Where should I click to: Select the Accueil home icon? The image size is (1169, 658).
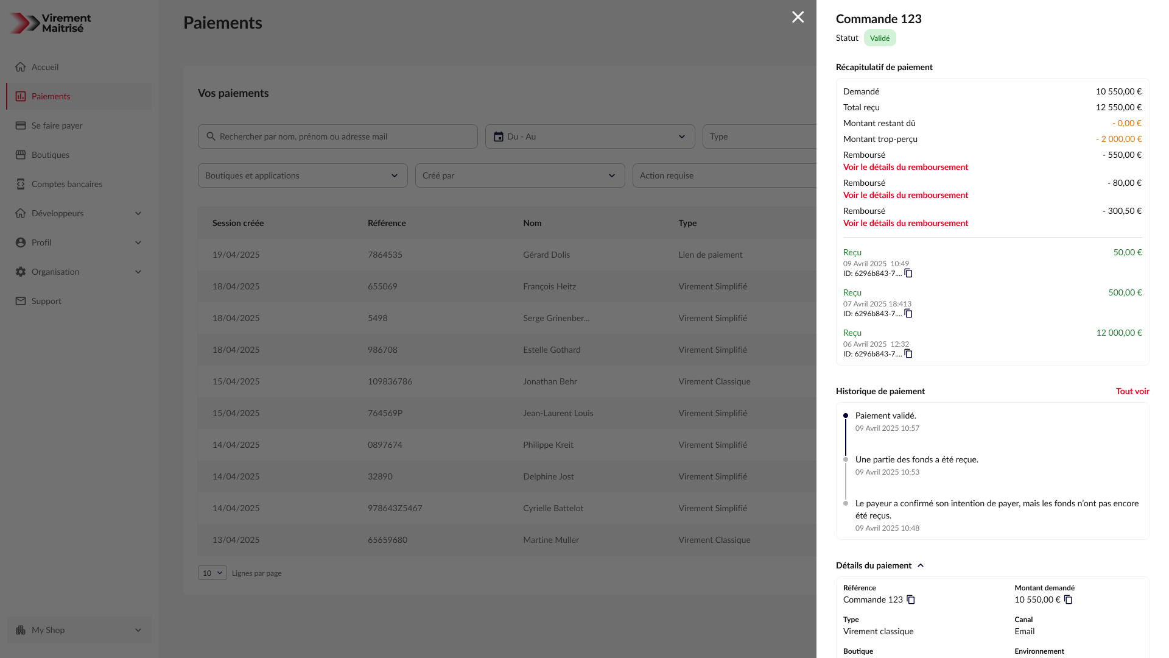point(21,67)
